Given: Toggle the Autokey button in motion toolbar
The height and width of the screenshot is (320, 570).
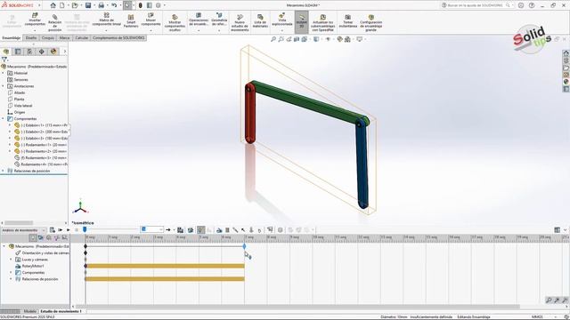Looking at the screenshot, I should [x=200, y=230].
